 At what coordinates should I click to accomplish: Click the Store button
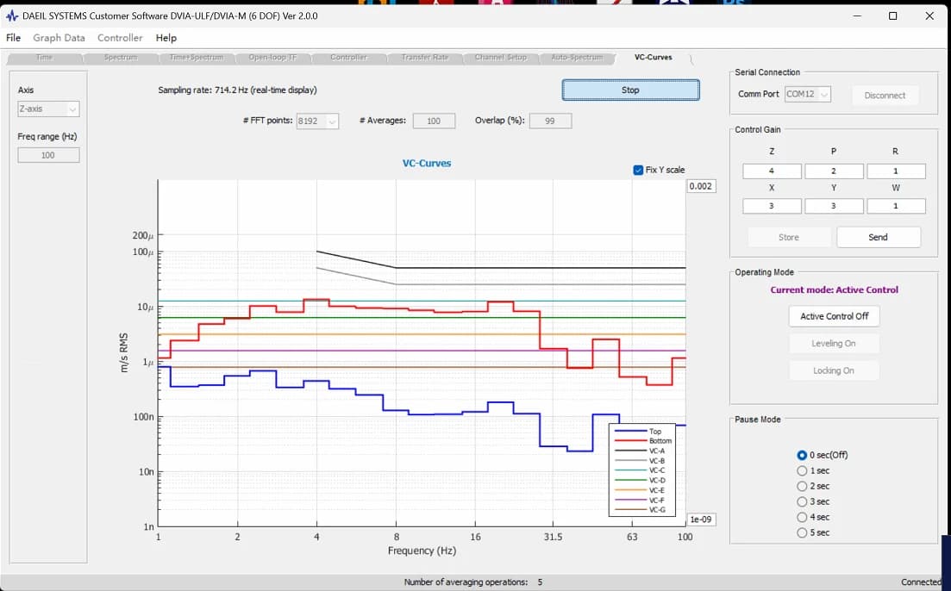pos(788,237)
